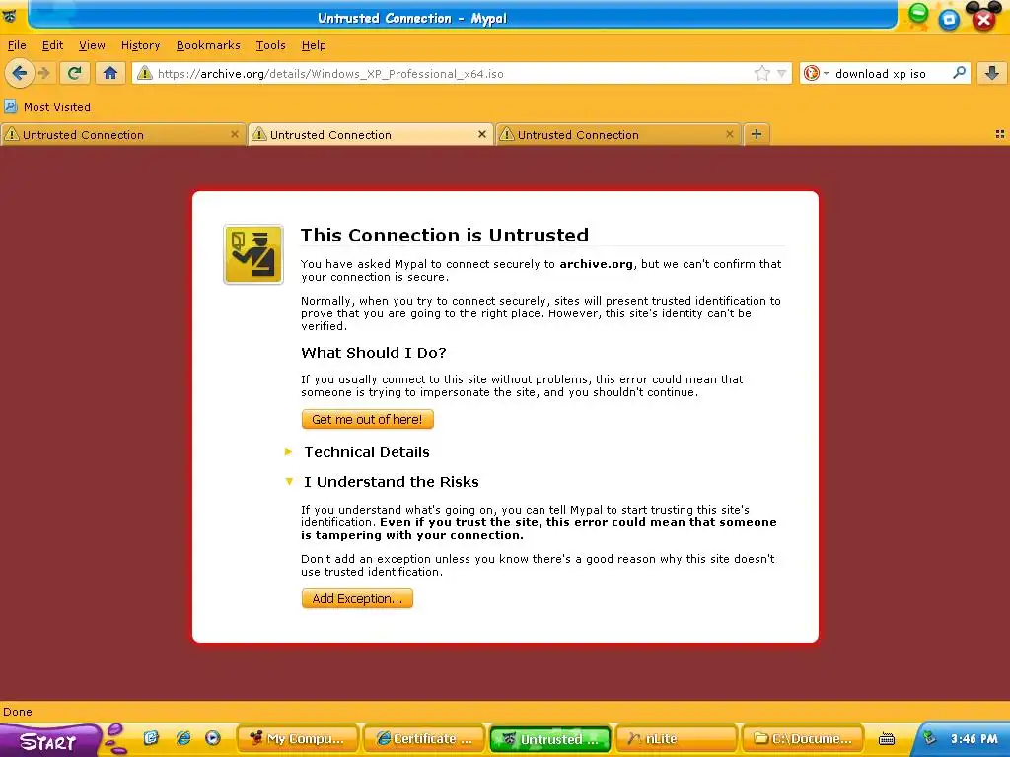Click the 'Get me out of here!' button
The height and width of the screenshot is (757, 1010).
click(367, 419)
